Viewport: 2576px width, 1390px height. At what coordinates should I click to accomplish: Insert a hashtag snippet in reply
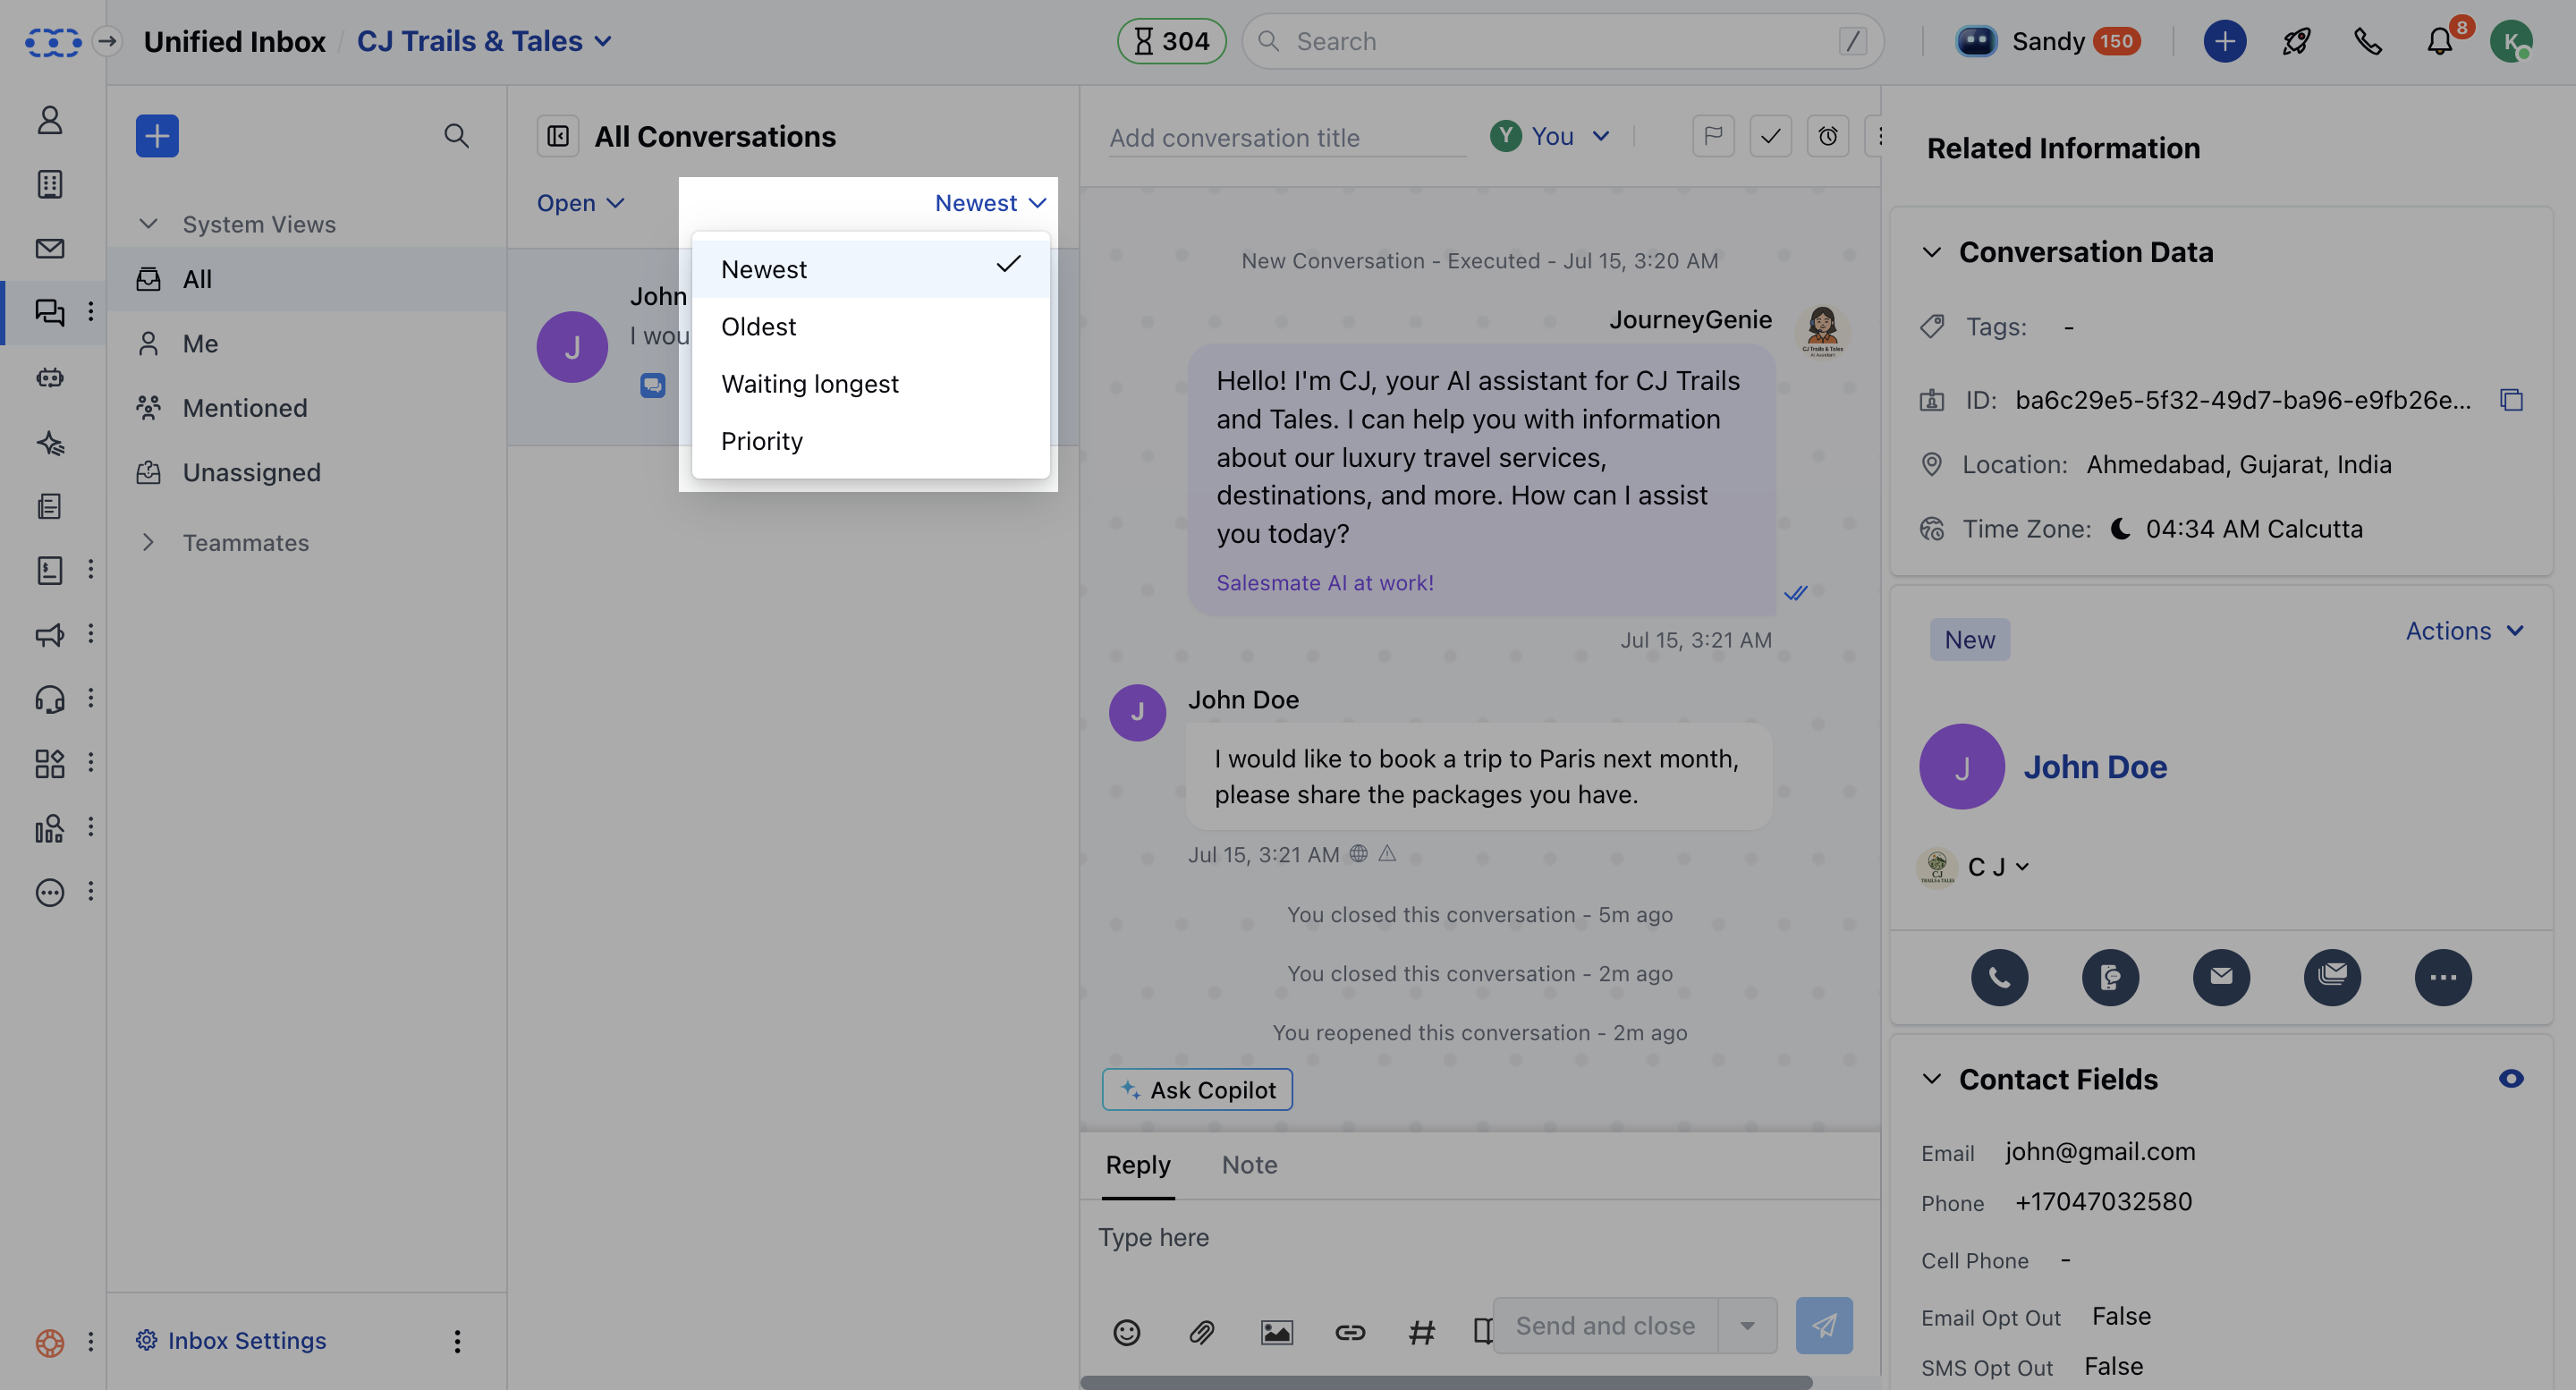(x=1421, y=1331)
